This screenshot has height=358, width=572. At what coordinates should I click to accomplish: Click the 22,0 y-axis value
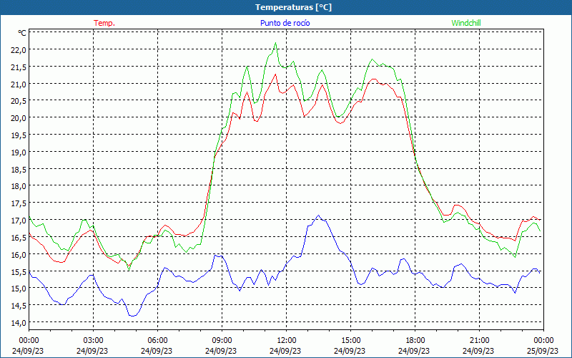click(x=19, y=50)
